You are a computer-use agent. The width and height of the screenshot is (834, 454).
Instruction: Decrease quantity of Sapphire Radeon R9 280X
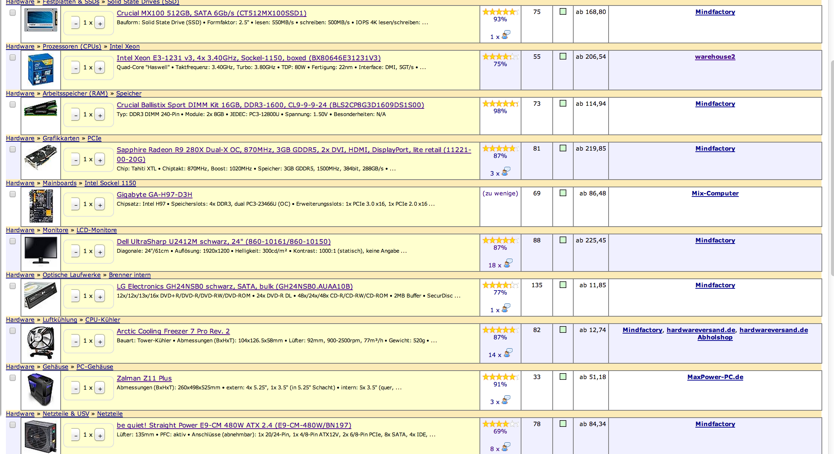(x=76, y=160)
